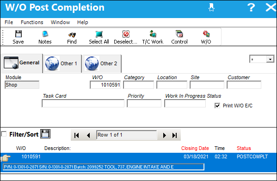
Task: Click the help question mark icon
Action: (x=251, y=7)
